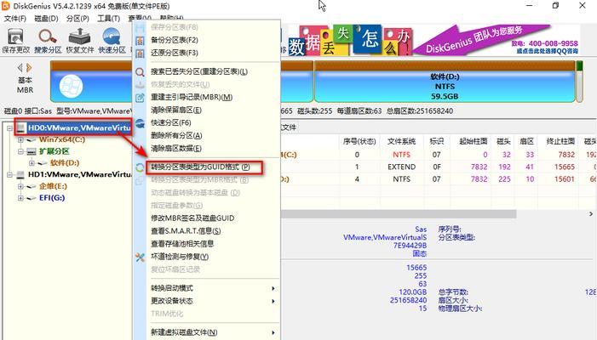
Task: Expand the 软件(D:) tree node
Action: (32, 163)
